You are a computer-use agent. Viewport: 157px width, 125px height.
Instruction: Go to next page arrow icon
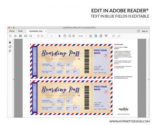pos(42,36)
